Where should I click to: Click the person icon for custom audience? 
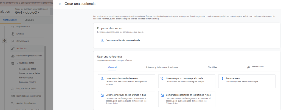(102, 40)
